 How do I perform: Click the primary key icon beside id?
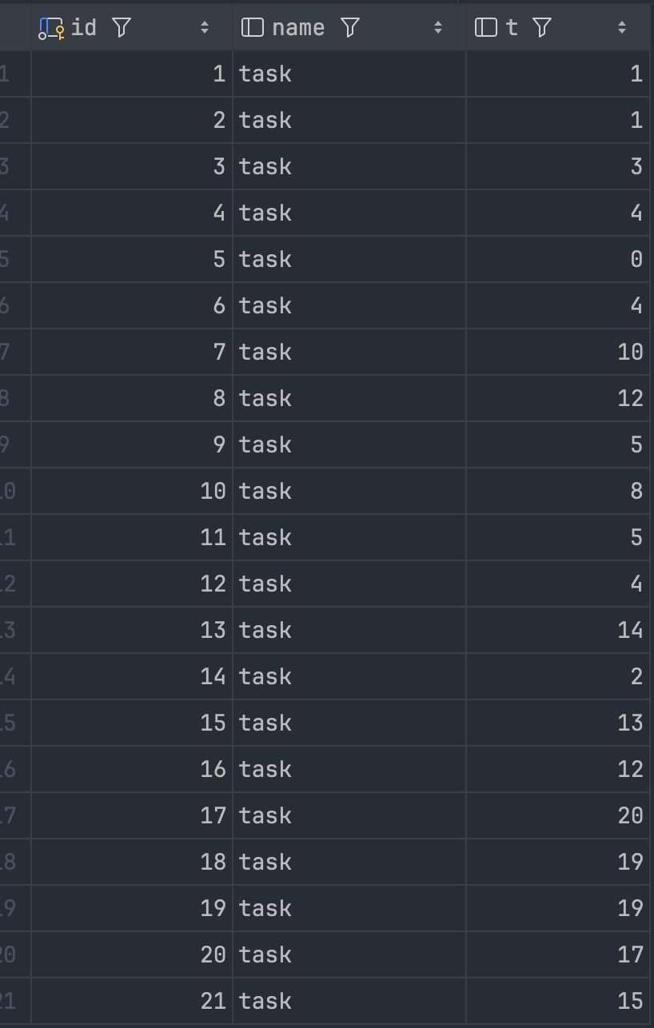(x=51, y=28)
